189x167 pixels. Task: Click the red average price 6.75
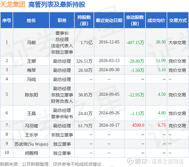click(x=162, y=125)
